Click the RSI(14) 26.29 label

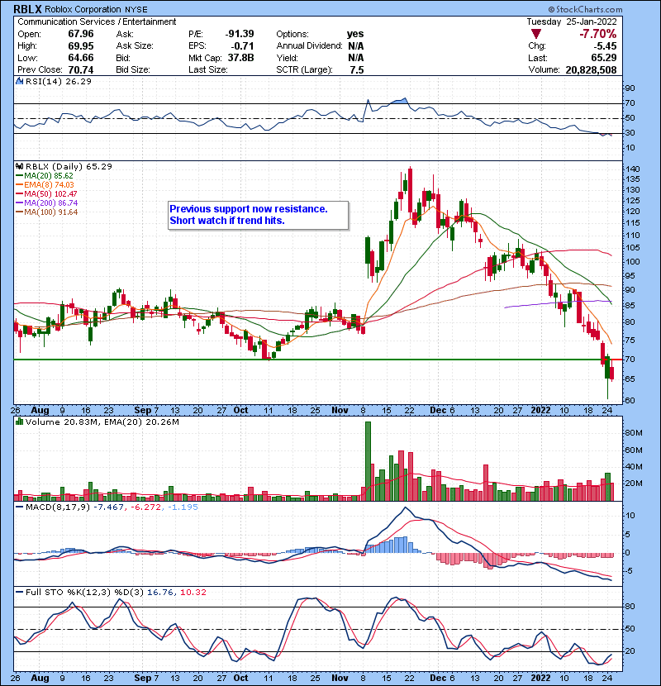coord(58,81)
